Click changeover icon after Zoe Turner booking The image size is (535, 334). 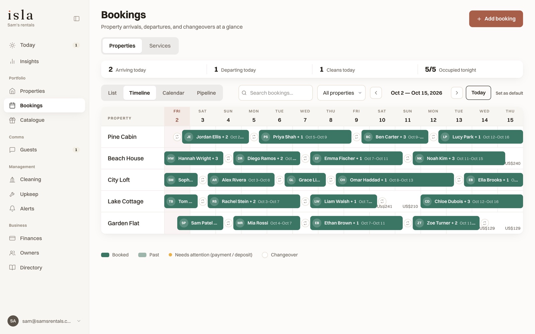click(485, 223)
